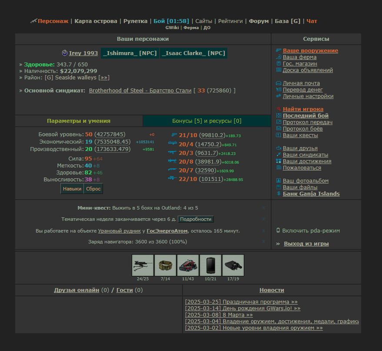Select the _Isaac Clarke_ [NPC] character tab

click(194, 53)
